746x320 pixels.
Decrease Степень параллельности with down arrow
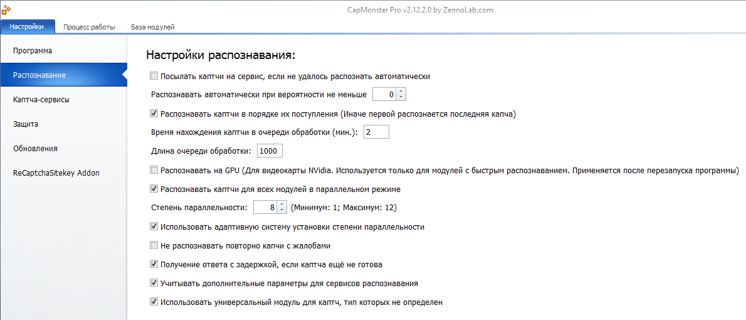[281, 210]
